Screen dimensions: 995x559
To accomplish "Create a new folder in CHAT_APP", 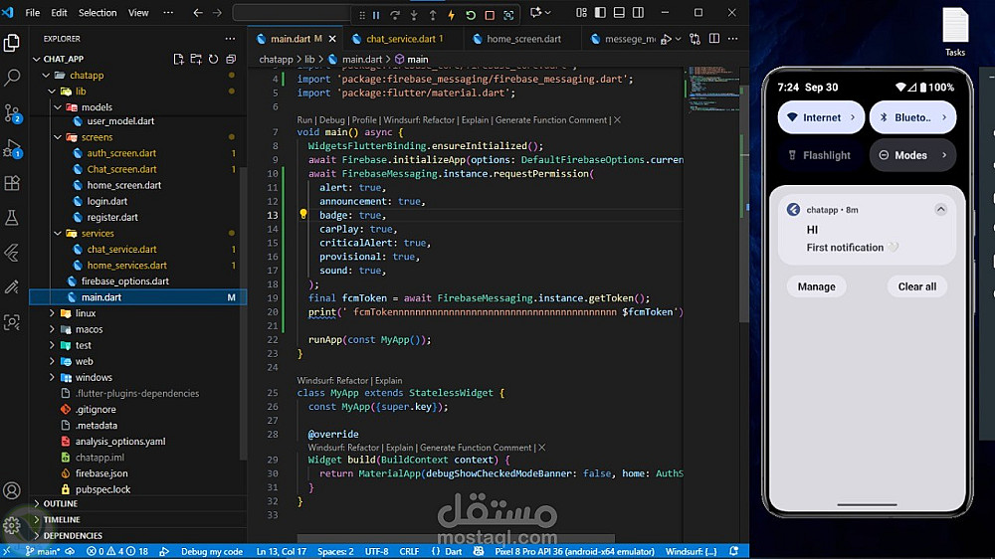I will coord(196,59).
